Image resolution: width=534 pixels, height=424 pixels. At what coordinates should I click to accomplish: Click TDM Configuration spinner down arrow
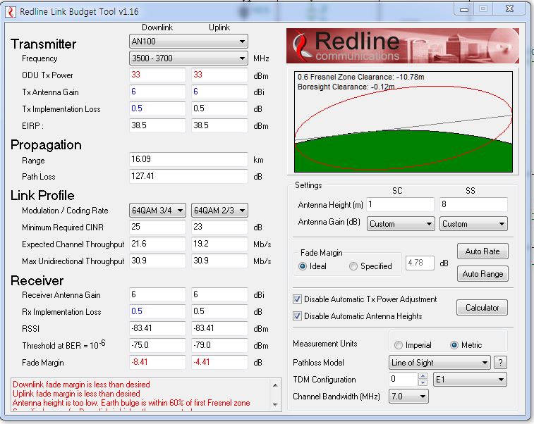tap(423, 383)
